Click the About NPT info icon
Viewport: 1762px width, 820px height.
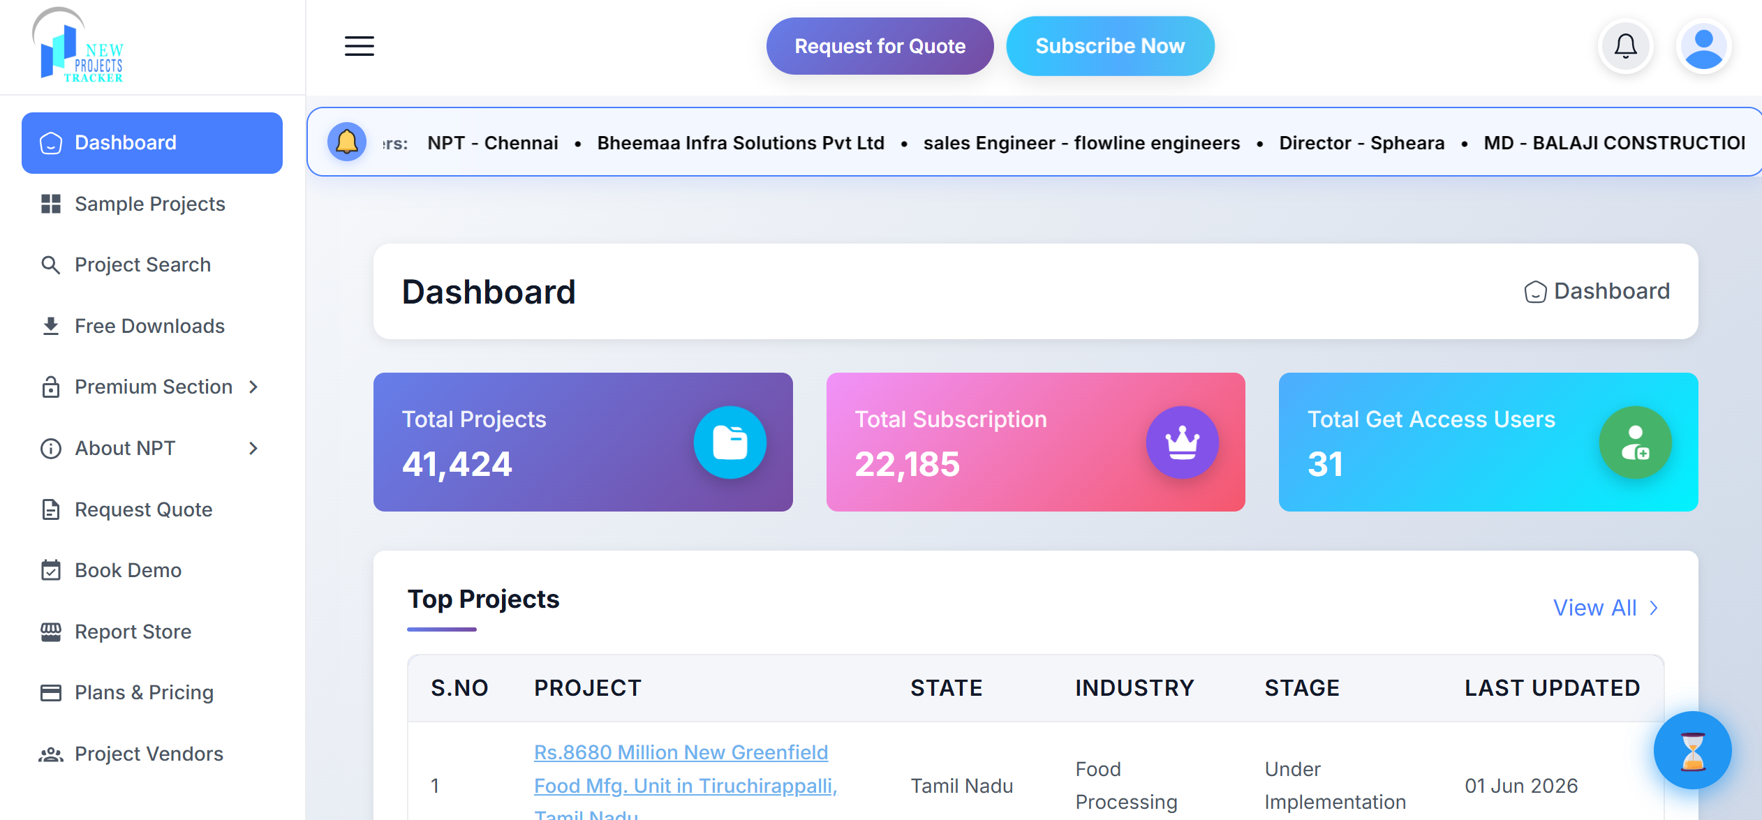tap(51, 448)
